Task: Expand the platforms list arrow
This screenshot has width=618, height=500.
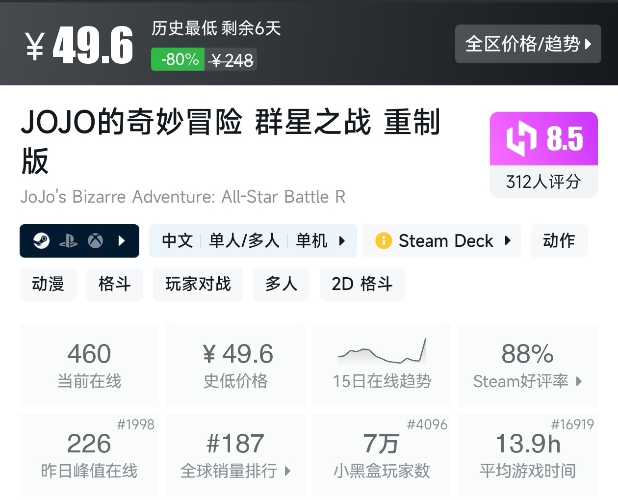Action: click(x=122, y=241)
